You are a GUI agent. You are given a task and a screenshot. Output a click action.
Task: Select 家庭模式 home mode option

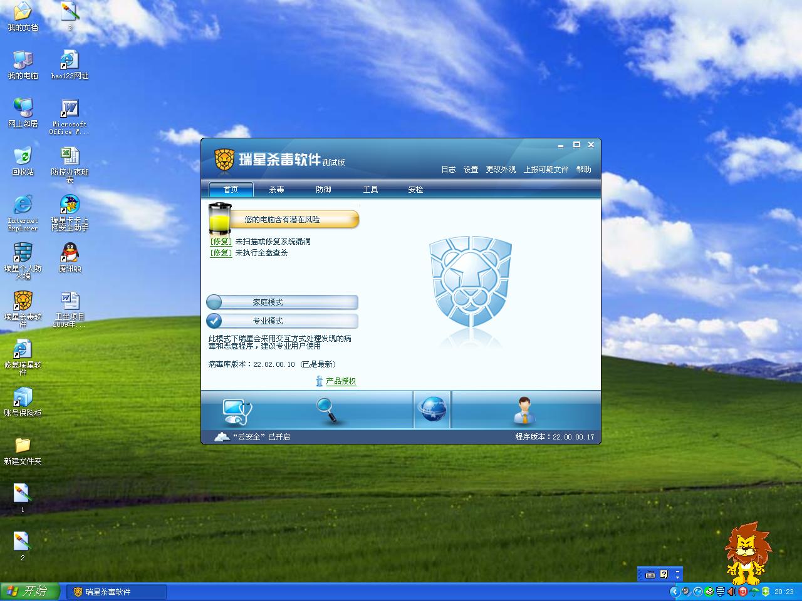click(282, 302)
